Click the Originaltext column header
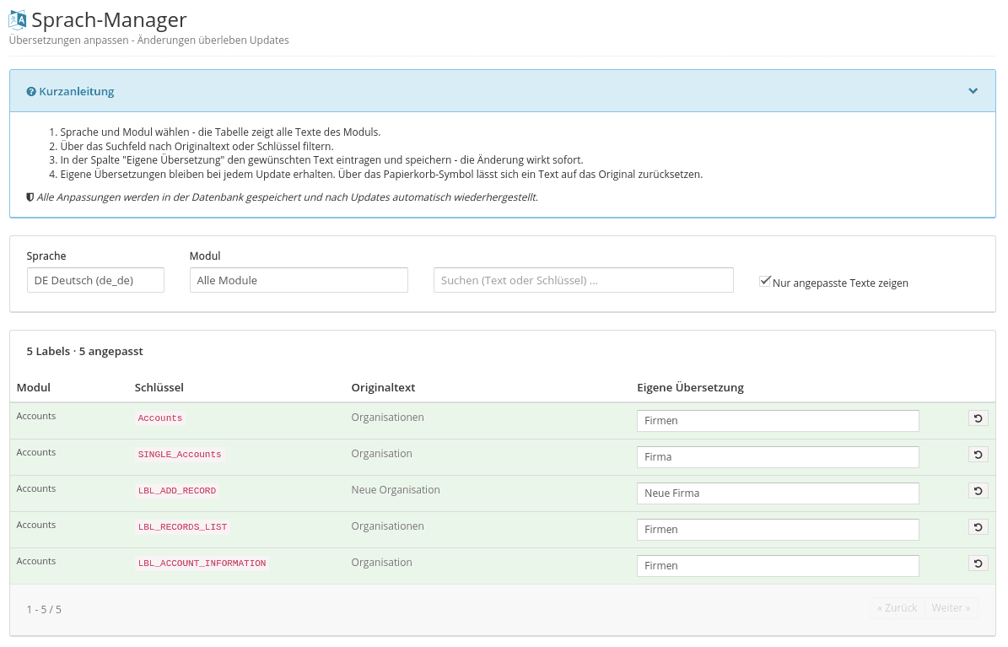1008x647 pixels. tap(383, 387)
